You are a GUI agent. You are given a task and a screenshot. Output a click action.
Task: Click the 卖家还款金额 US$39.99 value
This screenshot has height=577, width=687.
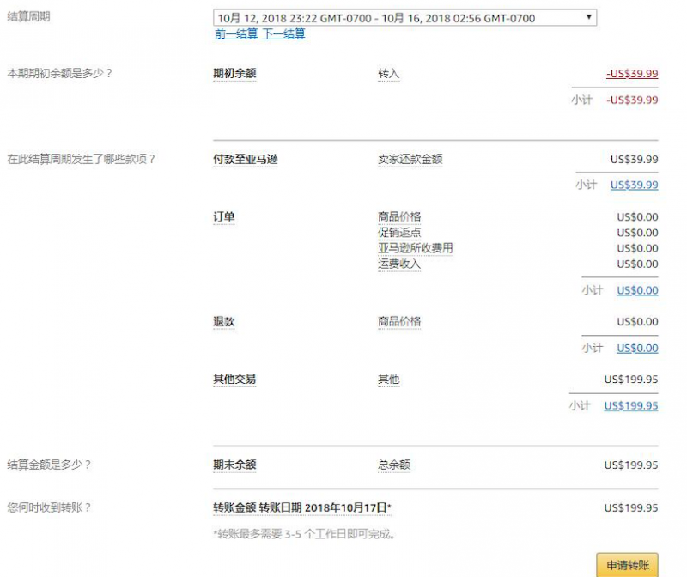[635, 160]
